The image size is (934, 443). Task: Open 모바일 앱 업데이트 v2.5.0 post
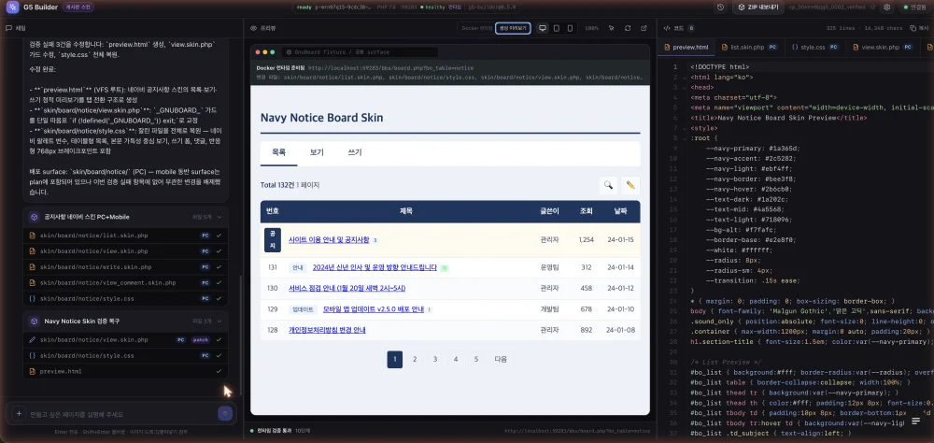(374, 309)
